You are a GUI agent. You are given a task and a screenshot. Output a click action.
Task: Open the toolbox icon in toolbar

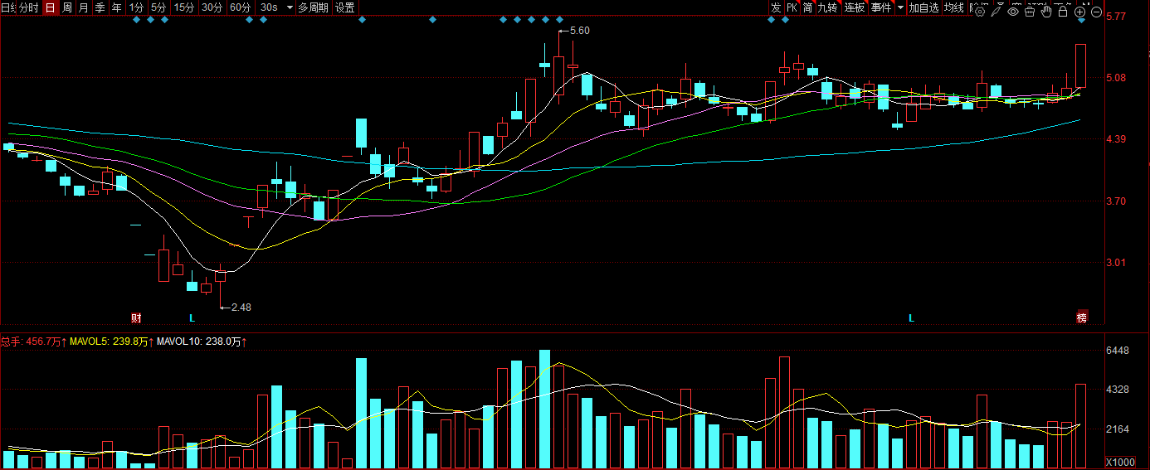(x=1030, y=12)
